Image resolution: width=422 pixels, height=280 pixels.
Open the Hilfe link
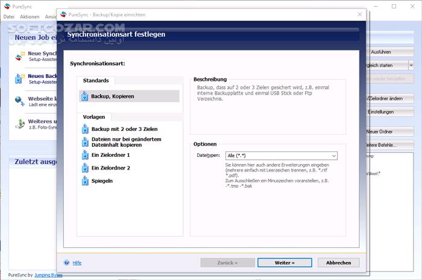pyautogui.click(x=77, y=262)
